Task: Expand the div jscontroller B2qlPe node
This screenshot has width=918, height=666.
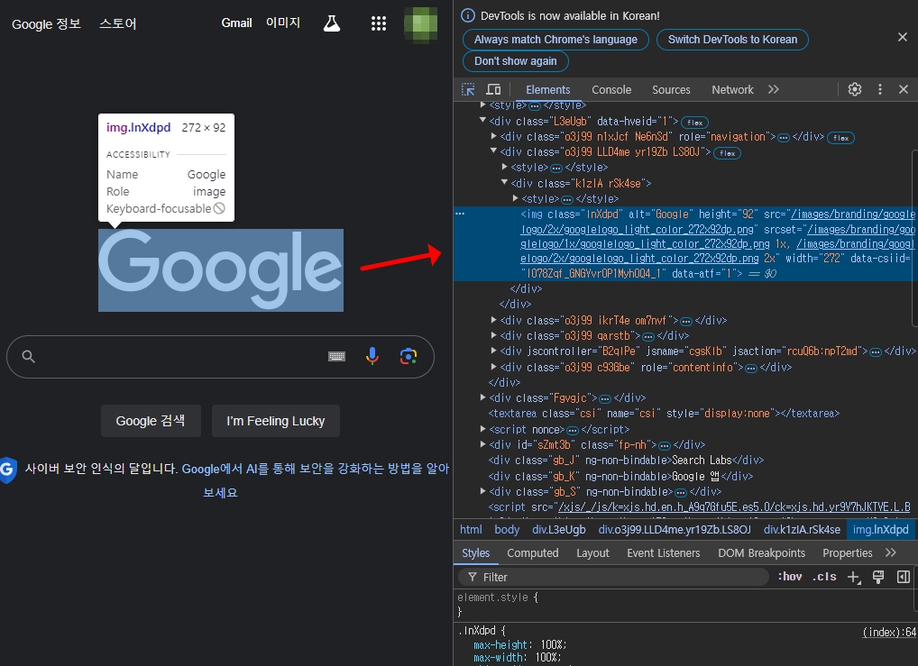Action: click(493, 351)
